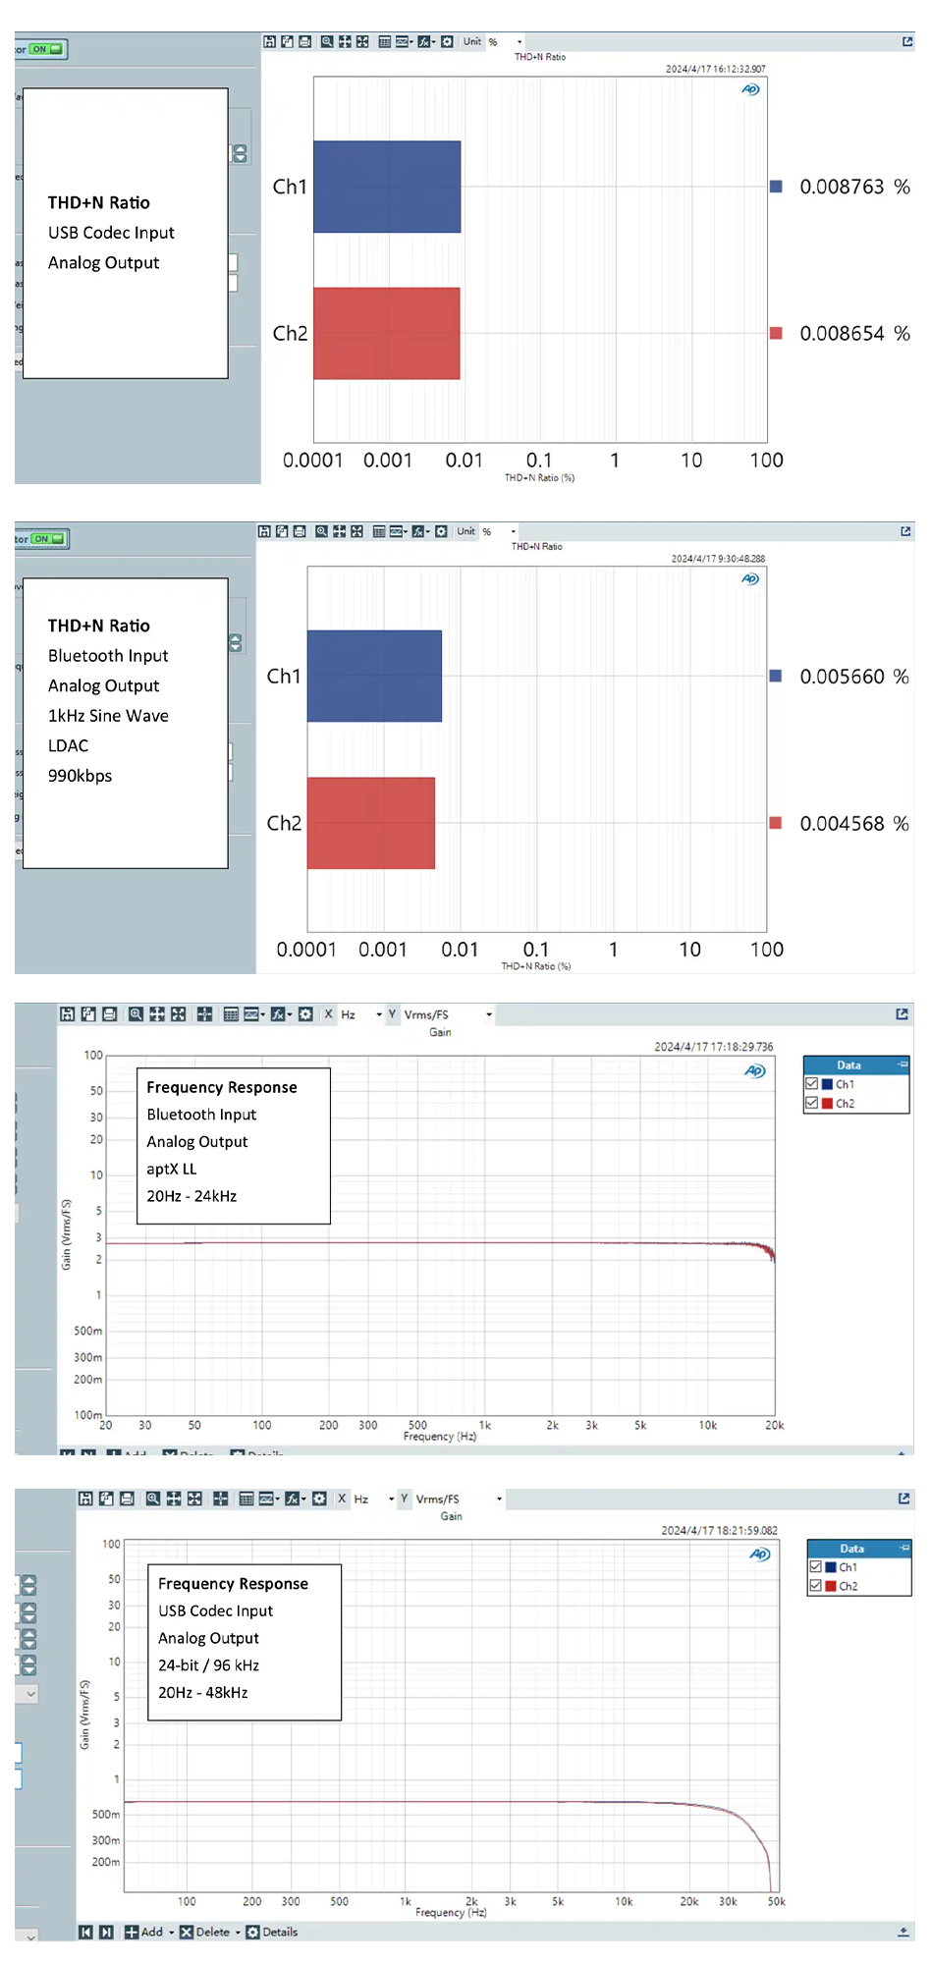Click the red Ch2 bar in the LDAC THD+N graph

[370, 823]
